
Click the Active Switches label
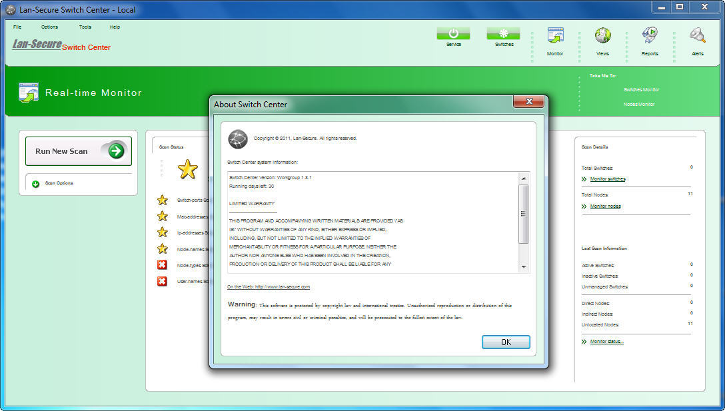click(x=598, y=266)
